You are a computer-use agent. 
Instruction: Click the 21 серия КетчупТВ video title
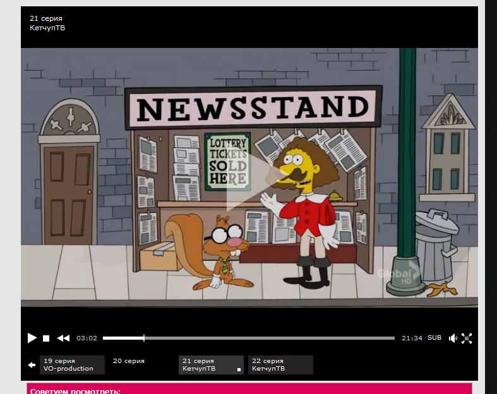tap(47, 23)
